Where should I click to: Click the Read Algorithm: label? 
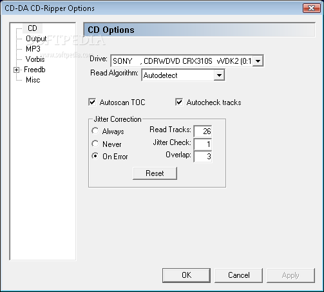pyautogui.click(x=114, y=73)
